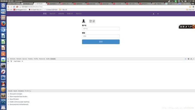This screenshot has width=195, height=110.
Task: Toggle DevTools drawer icon
Action: [x=185, y=59]
